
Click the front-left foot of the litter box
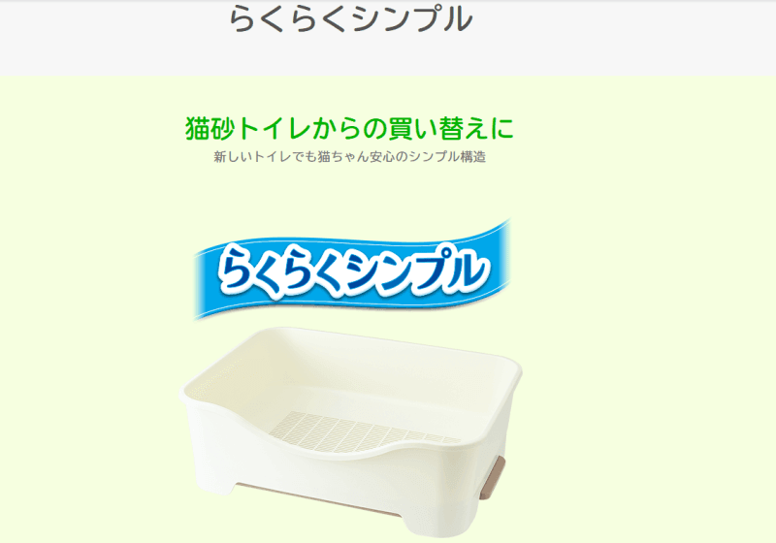(x=213, y=480)
